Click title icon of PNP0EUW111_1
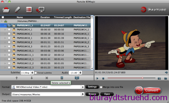 14,55
